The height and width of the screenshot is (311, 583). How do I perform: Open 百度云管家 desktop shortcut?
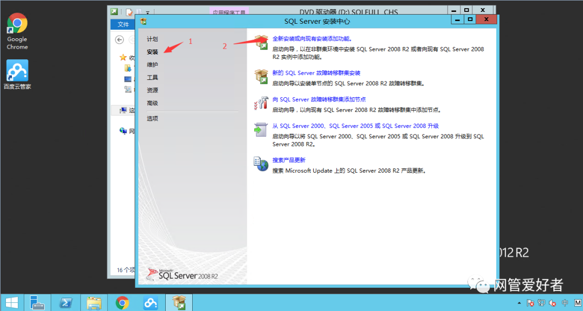[17, 75]
